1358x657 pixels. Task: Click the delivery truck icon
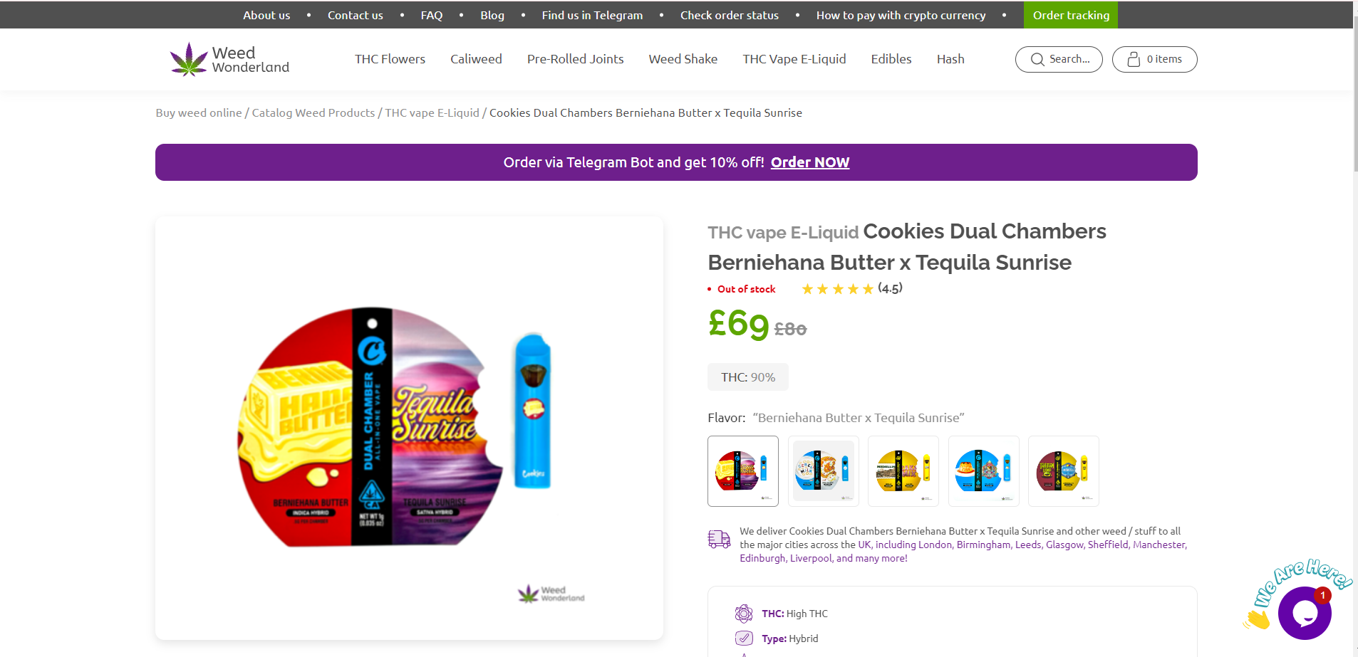coord(719,540)
